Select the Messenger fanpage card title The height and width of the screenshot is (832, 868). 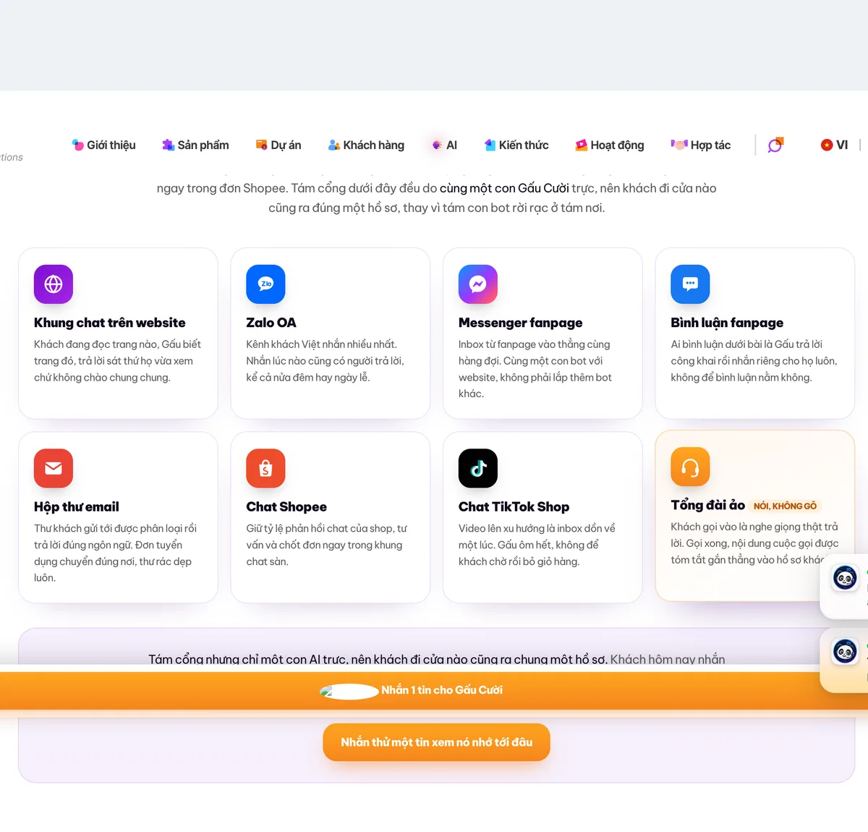520,323
